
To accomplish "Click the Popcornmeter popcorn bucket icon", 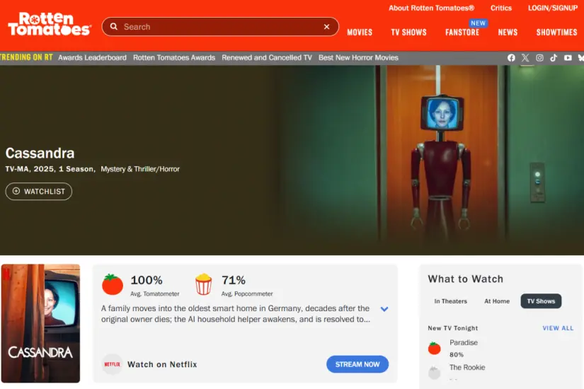I will coord(204,284).
